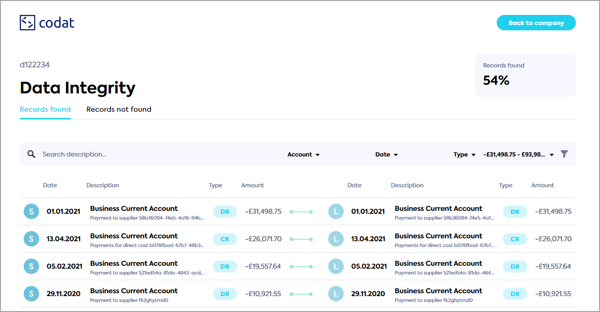The width and height of the screenshot is (600, 312).
Task: Click the L avatar for 13.04.2021 row
Action: 336,239
